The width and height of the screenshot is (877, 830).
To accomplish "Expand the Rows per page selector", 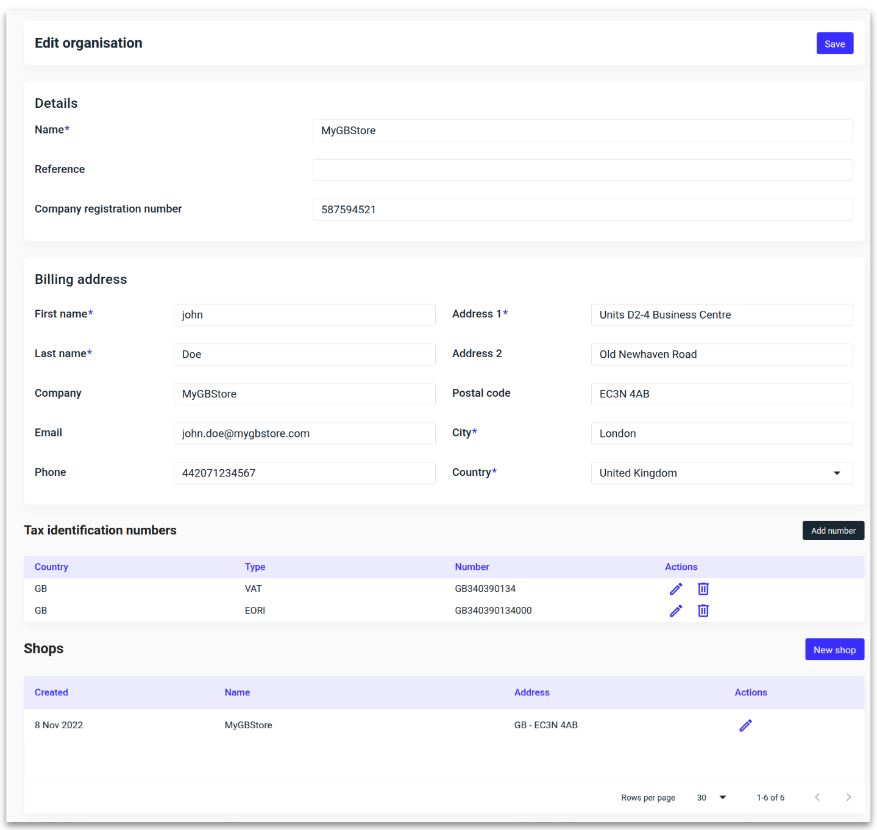I will (x=711, y=797).
